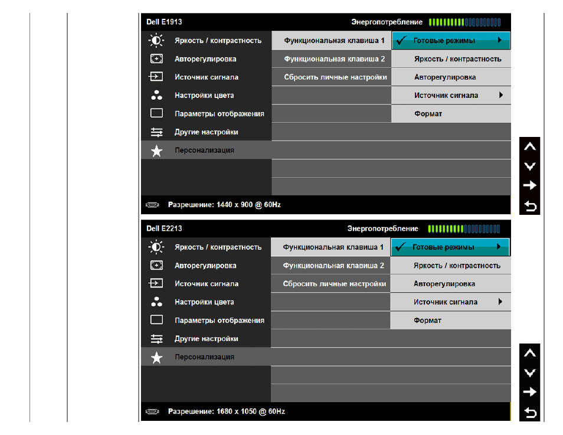
Task: Pick Формат option in E2213 right column
Action: coord(451,320)
